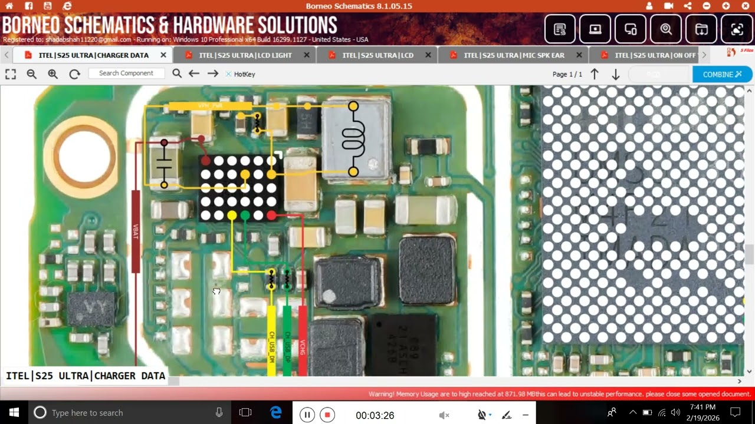This screenshot has height=424, width=755.
Task: Click the COMBINE button
Action: coord(723,75)
